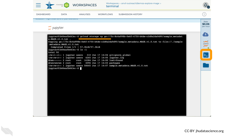Click the AnVIL star logo

coord(50,5)
